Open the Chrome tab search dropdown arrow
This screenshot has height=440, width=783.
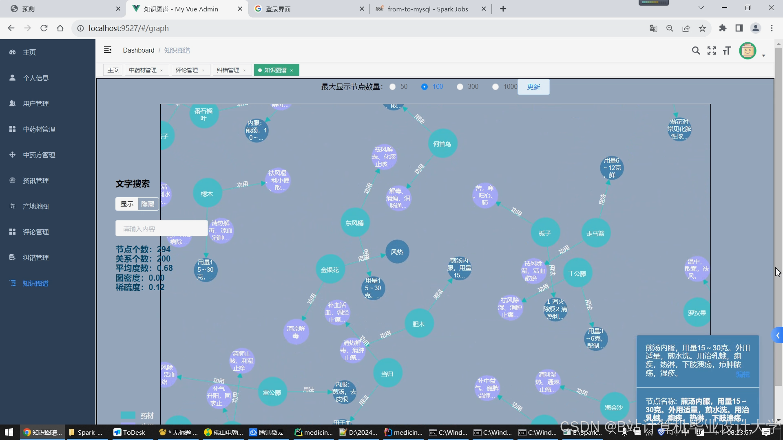(701, 8)
